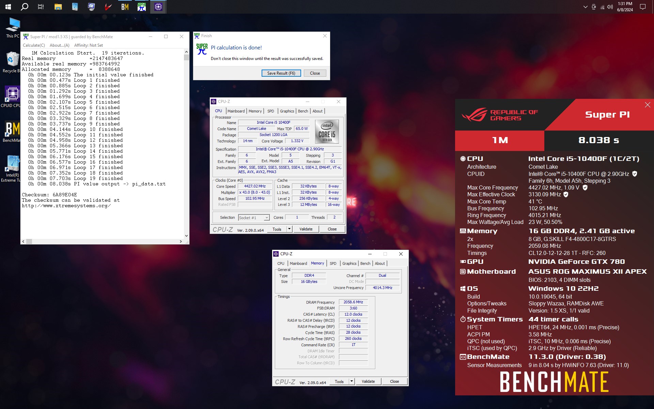Switch to Mainboard tab in upper CPU-Z

[236, 111]
